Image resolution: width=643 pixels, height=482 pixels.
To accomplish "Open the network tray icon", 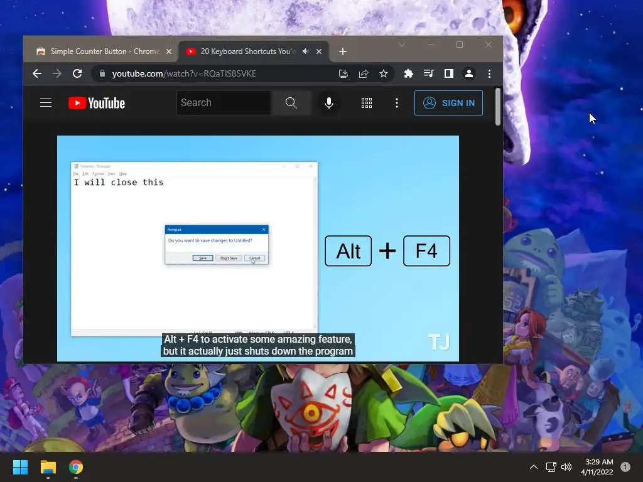I will [551, 467].
